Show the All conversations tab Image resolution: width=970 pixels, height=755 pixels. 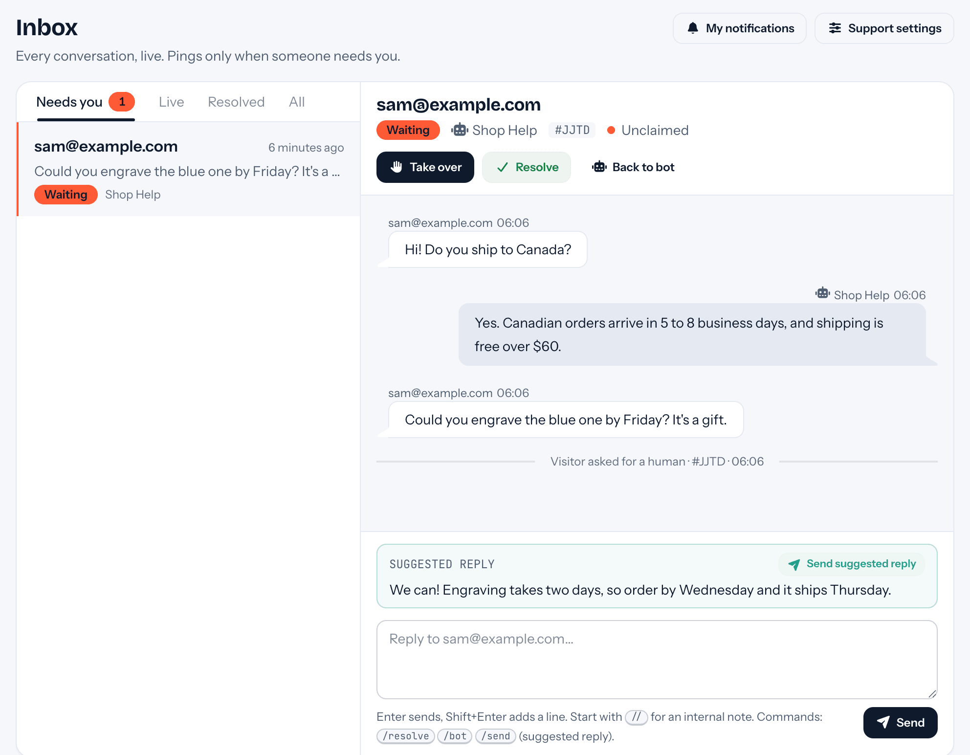[x=297, y=102]
